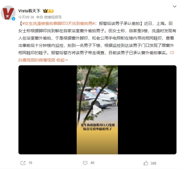The width and height of the screenshot is (180, 169).
Task: Click the like count 389
Action: coord(153,163)
